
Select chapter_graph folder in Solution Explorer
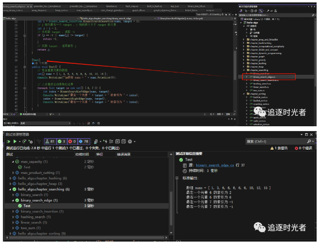point(257,57)
